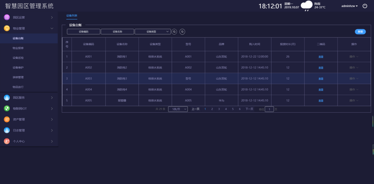Open the adminhzw user dropdown
The width and height of the screenshot is (374, 184).
tap(349, 6)
